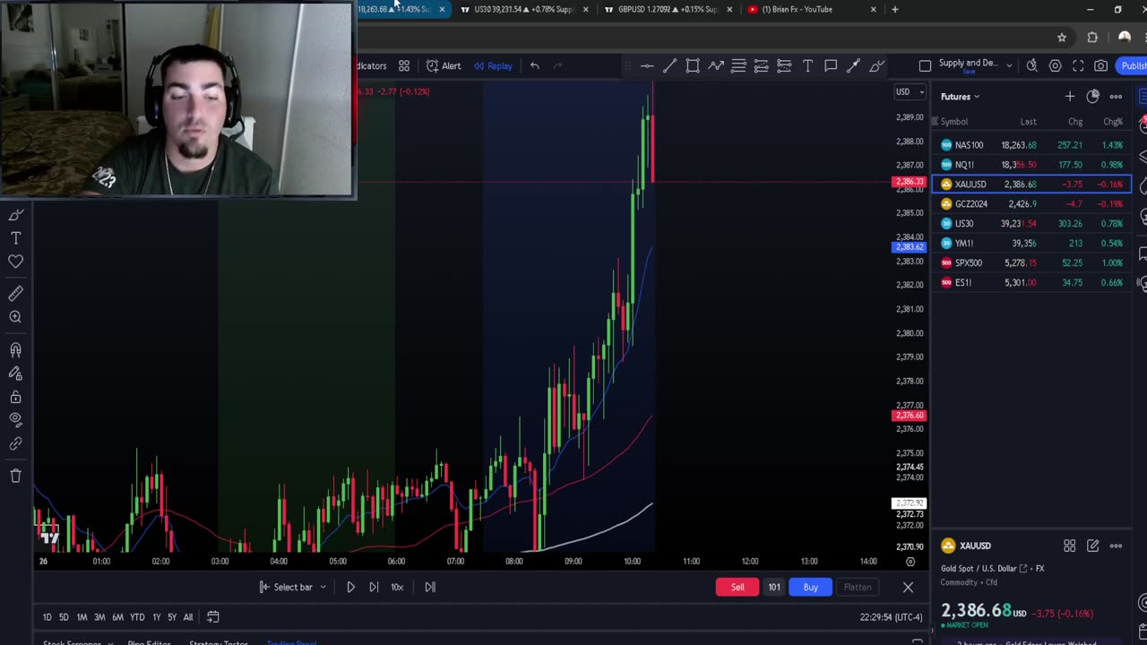The image size is (1147, 645).
Task: Close the replay trading toolbar
Action: (908, 588)
